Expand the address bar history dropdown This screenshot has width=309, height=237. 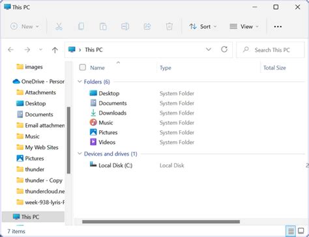209,49
